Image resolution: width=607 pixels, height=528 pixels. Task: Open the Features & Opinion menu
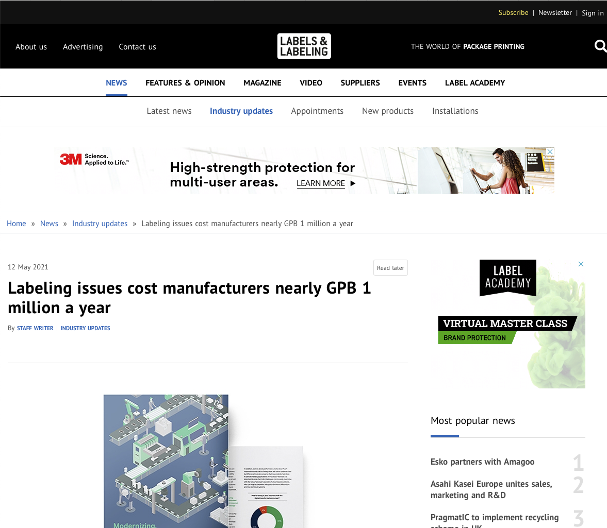click(185, 83)
